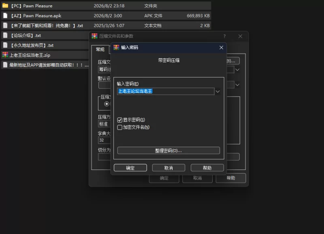Open the password history dropdown arrow
This screenshot has width=324, height=234.
(217, 91)
